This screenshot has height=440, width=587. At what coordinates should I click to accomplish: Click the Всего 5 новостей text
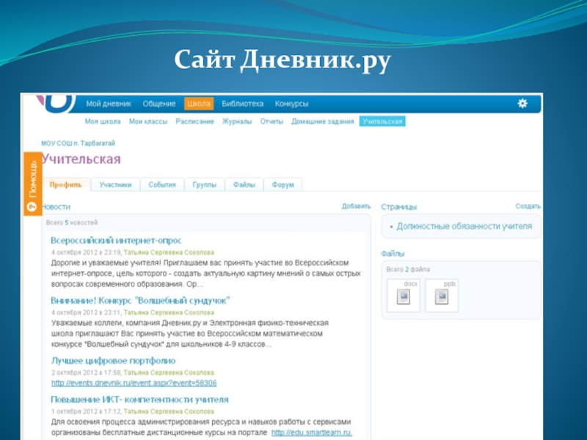tap(71, 223)
